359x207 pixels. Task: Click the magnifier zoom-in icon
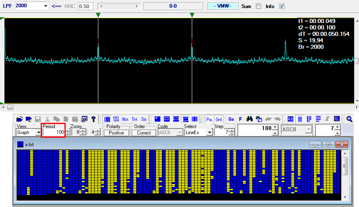click(x=349, y=119)
